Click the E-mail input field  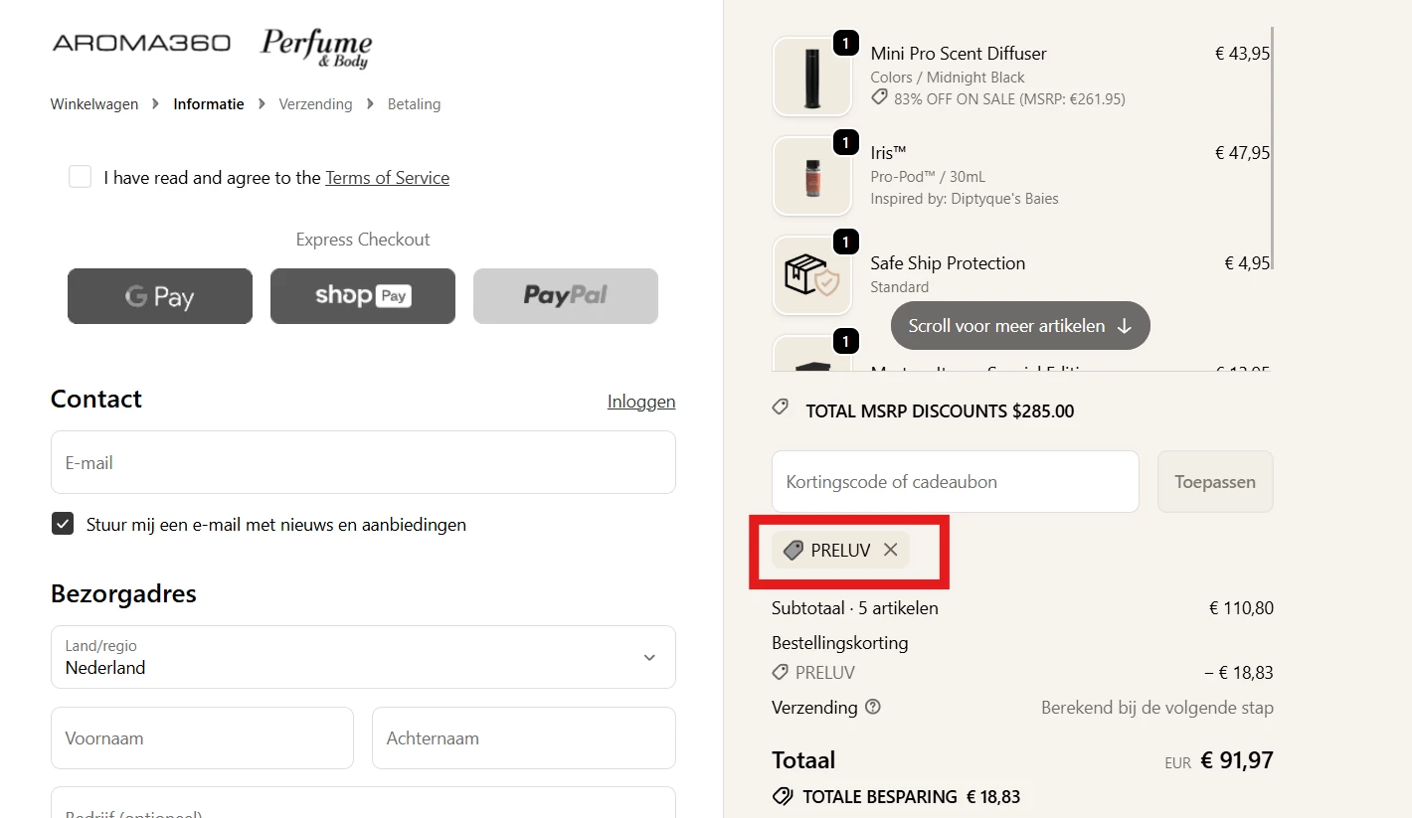363,462
